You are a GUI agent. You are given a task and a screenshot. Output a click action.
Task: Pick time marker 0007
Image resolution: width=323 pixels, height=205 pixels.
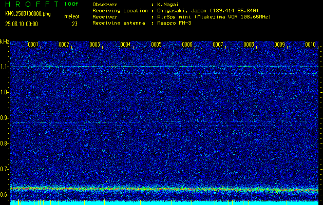218,45
